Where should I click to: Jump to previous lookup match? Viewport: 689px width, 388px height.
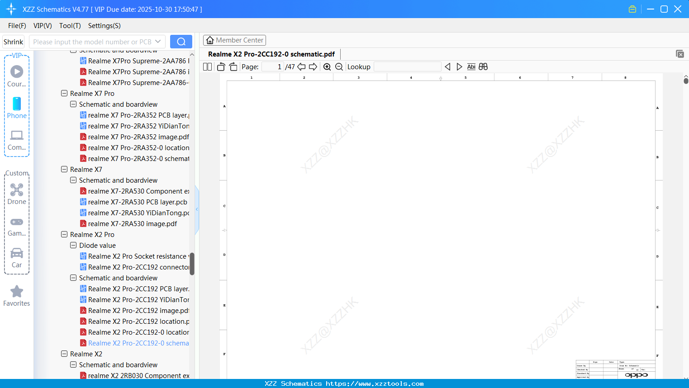(x=447, y=67)
